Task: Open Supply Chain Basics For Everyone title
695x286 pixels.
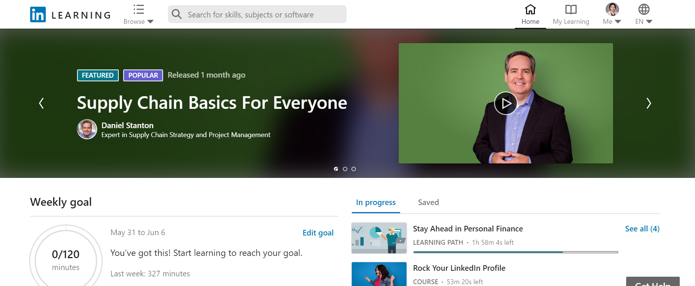Action: coord(212,103)
